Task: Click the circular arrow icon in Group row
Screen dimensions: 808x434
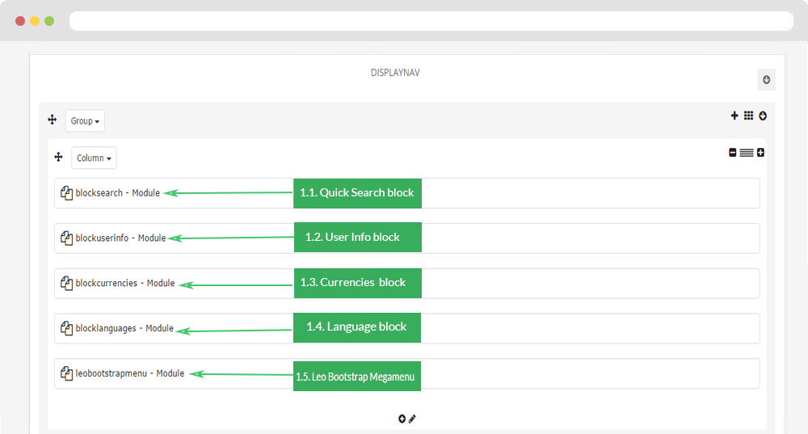Action: tap(763, 116)
